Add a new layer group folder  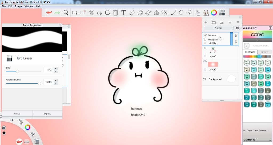tap(214, 22)
